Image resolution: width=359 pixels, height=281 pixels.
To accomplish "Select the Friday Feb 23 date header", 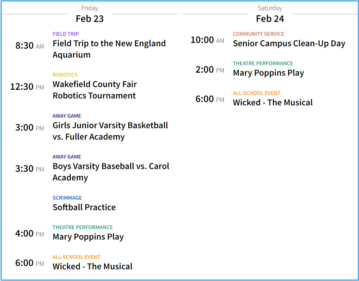I will point(90,19).
